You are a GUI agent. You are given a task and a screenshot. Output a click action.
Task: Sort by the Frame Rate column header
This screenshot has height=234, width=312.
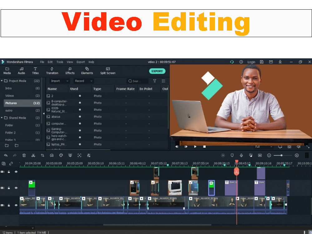tap(125, 89)
